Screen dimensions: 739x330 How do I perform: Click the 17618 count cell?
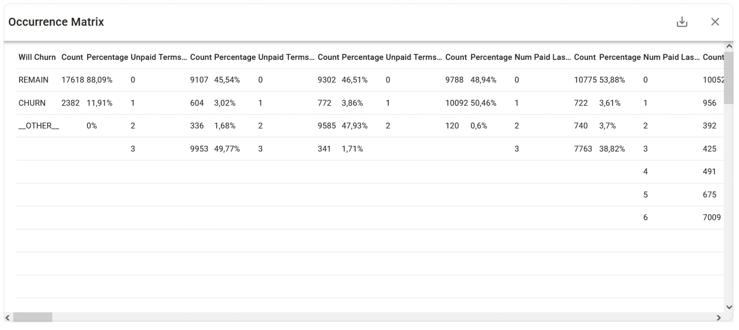73,80
